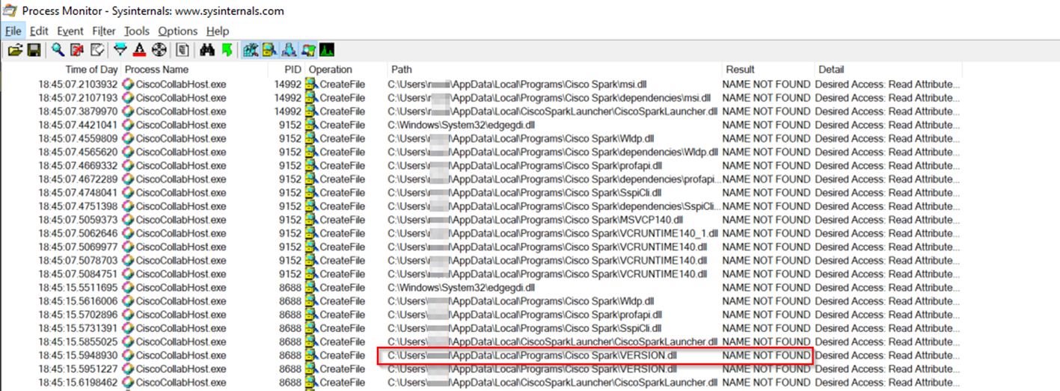The width and height of the screenshot is (1060, 391).
Task: Click the PID column header
Action: pyautogui.click(x=287, y=70)
